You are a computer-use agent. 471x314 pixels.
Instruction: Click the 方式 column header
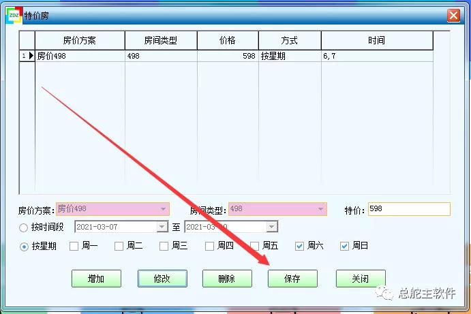pyautogui.click(x=290, y=40)
